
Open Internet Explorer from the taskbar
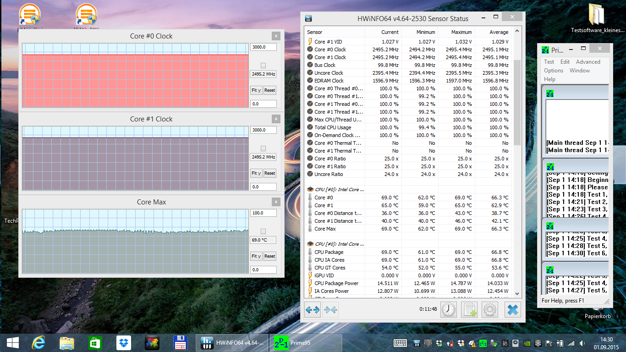click(x=39, y=343)
